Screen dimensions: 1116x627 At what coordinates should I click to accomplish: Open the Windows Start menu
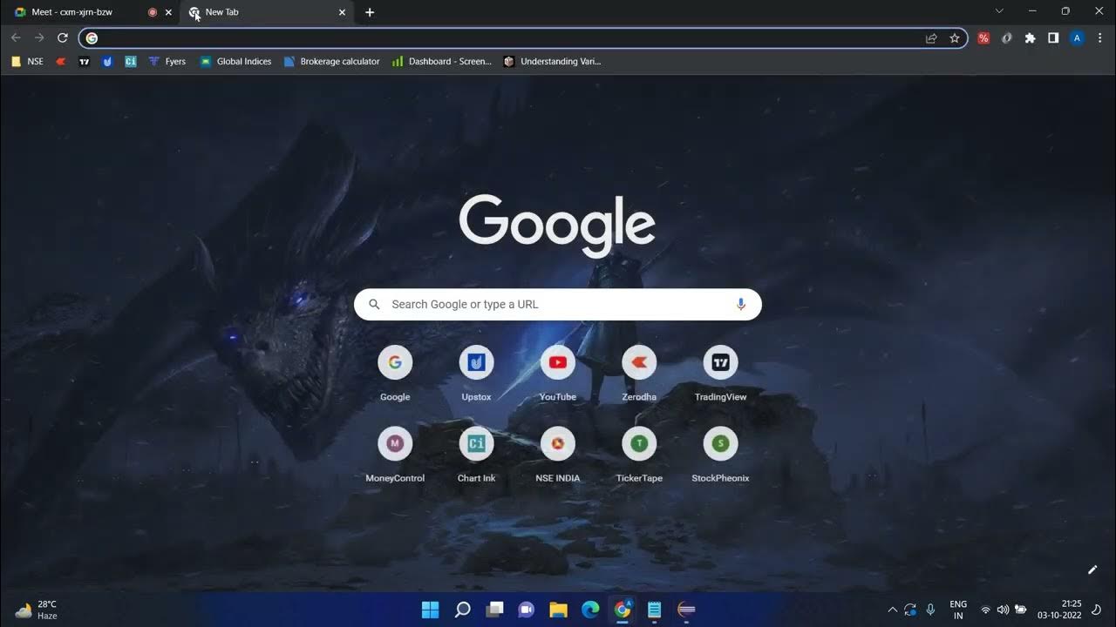[x=431, y=610]
